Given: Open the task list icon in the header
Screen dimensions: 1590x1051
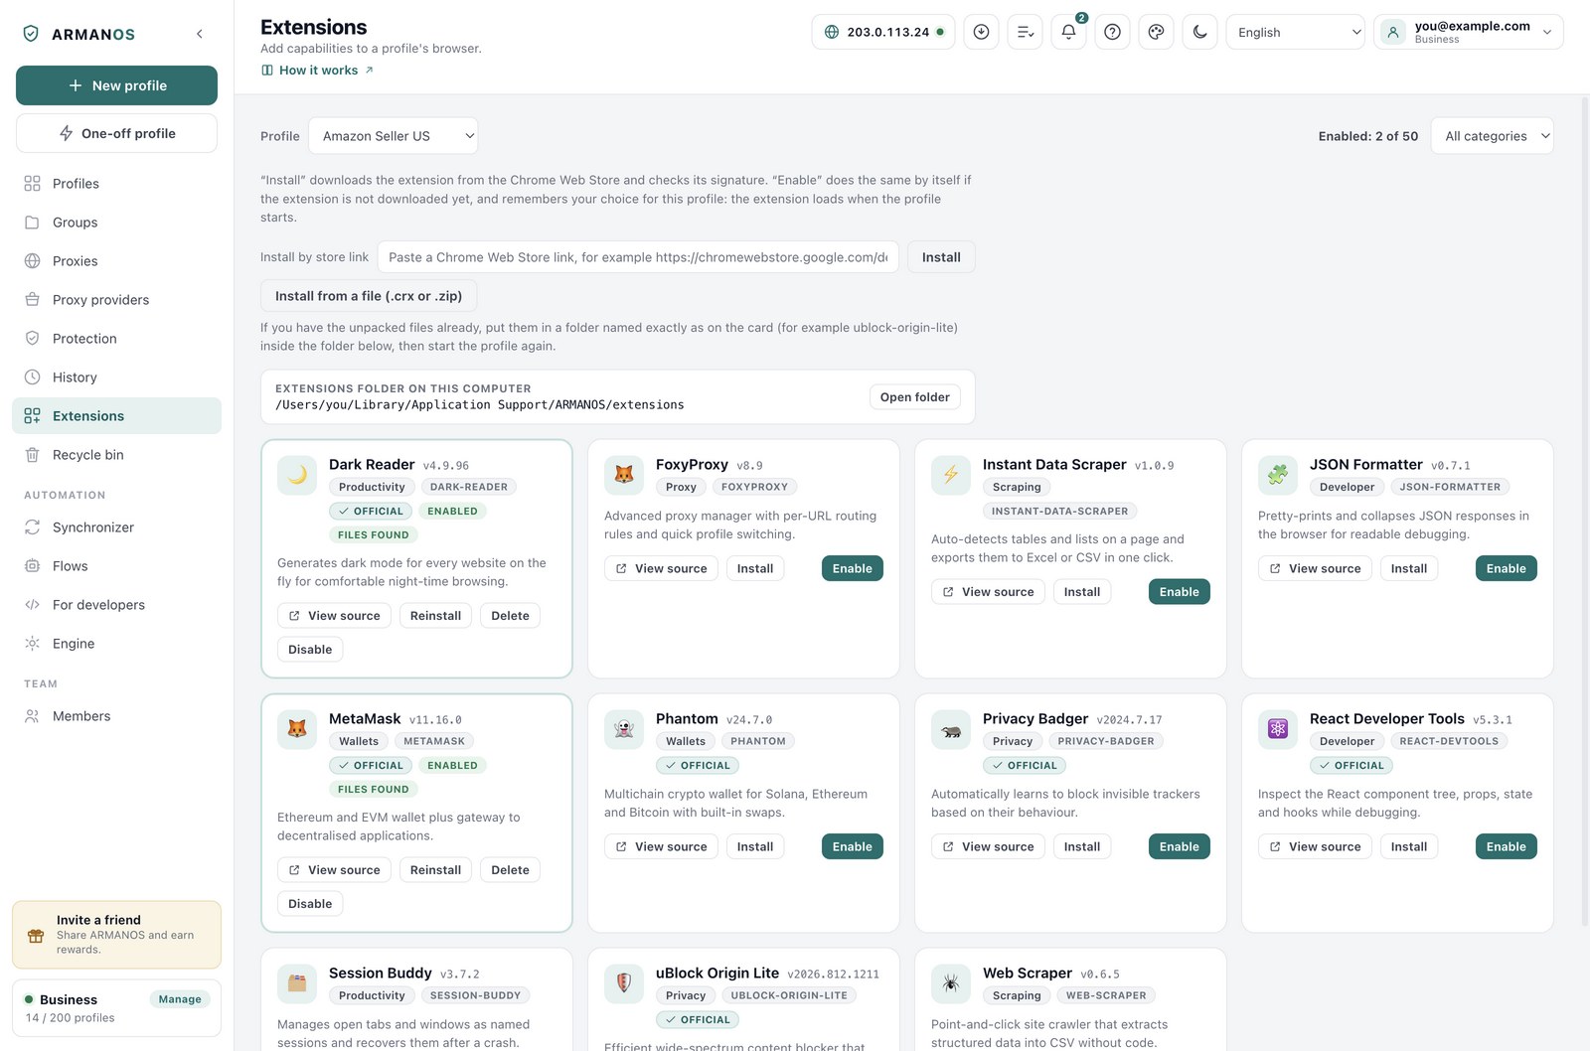Looking at the screenshot, I should coord(1025,32).
